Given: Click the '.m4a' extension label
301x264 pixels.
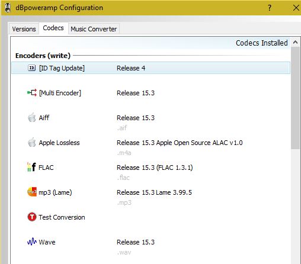Looking at the screenshot, I should [124, 153].
